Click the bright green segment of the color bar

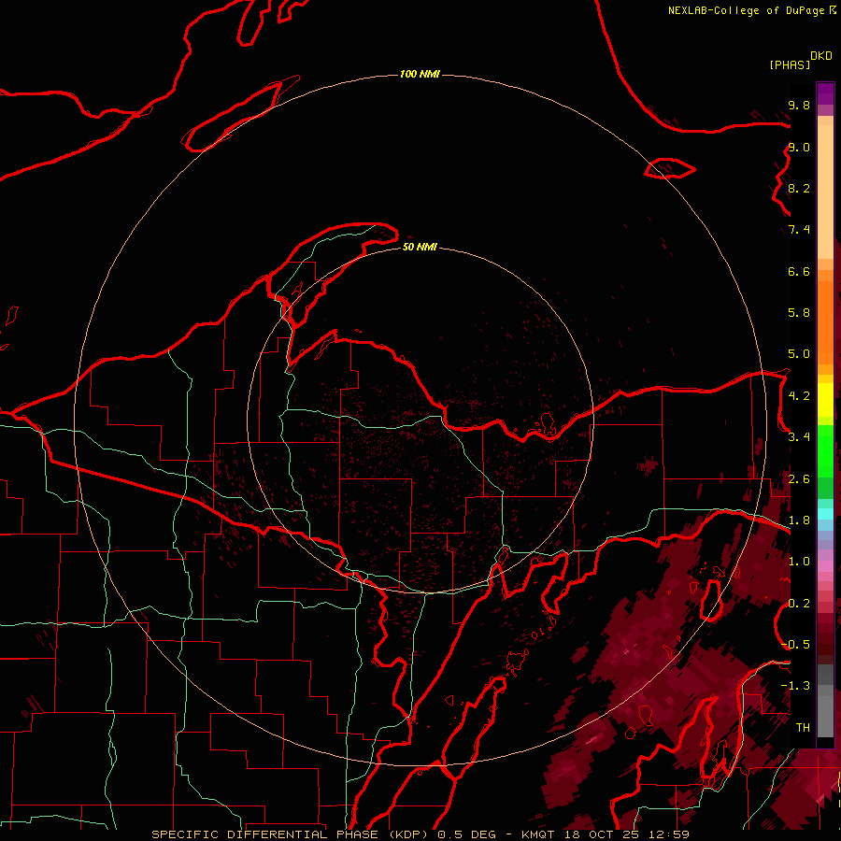(x=825, y=450)
